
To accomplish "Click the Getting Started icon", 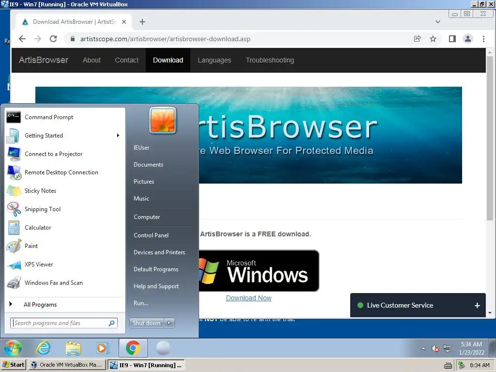I will (x=13, y=136).
